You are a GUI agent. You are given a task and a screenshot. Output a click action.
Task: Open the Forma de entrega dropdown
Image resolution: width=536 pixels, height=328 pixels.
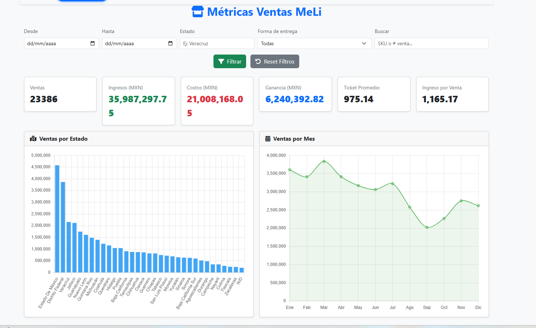315,43
